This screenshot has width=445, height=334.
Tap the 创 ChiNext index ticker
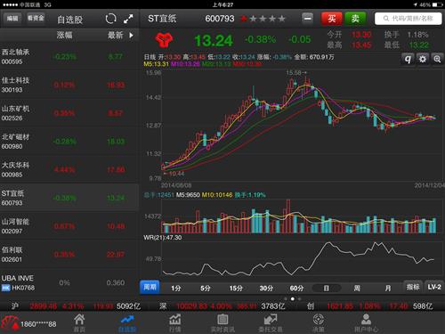370,306
